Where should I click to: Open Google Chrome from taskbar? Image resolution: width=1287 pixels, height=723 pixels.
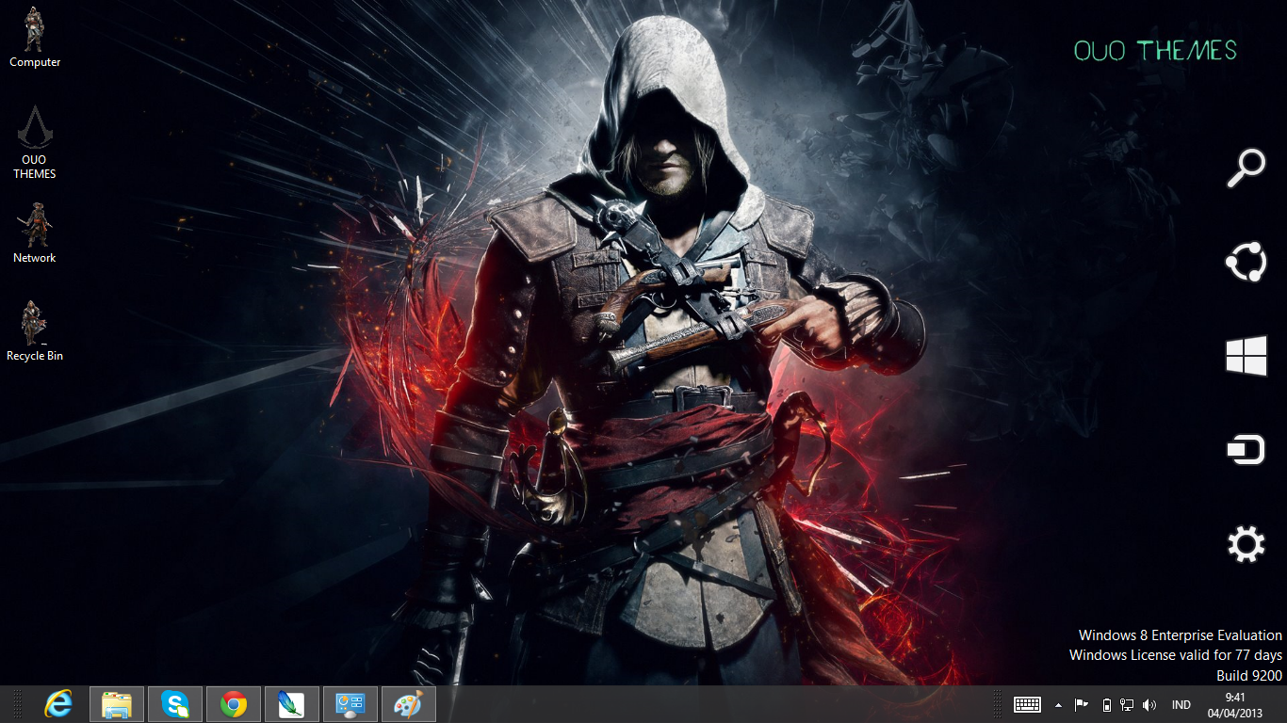(x=234, y=704)
